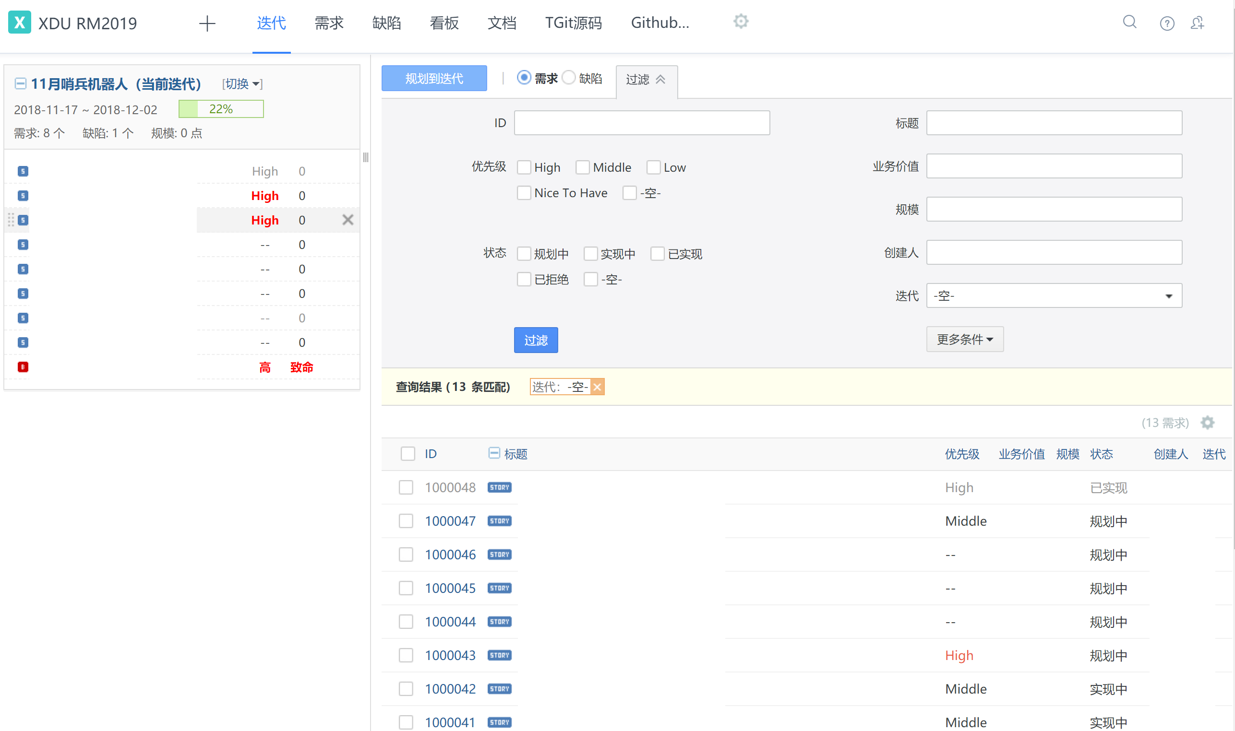Click the red bug icon in iteration list

23,366
